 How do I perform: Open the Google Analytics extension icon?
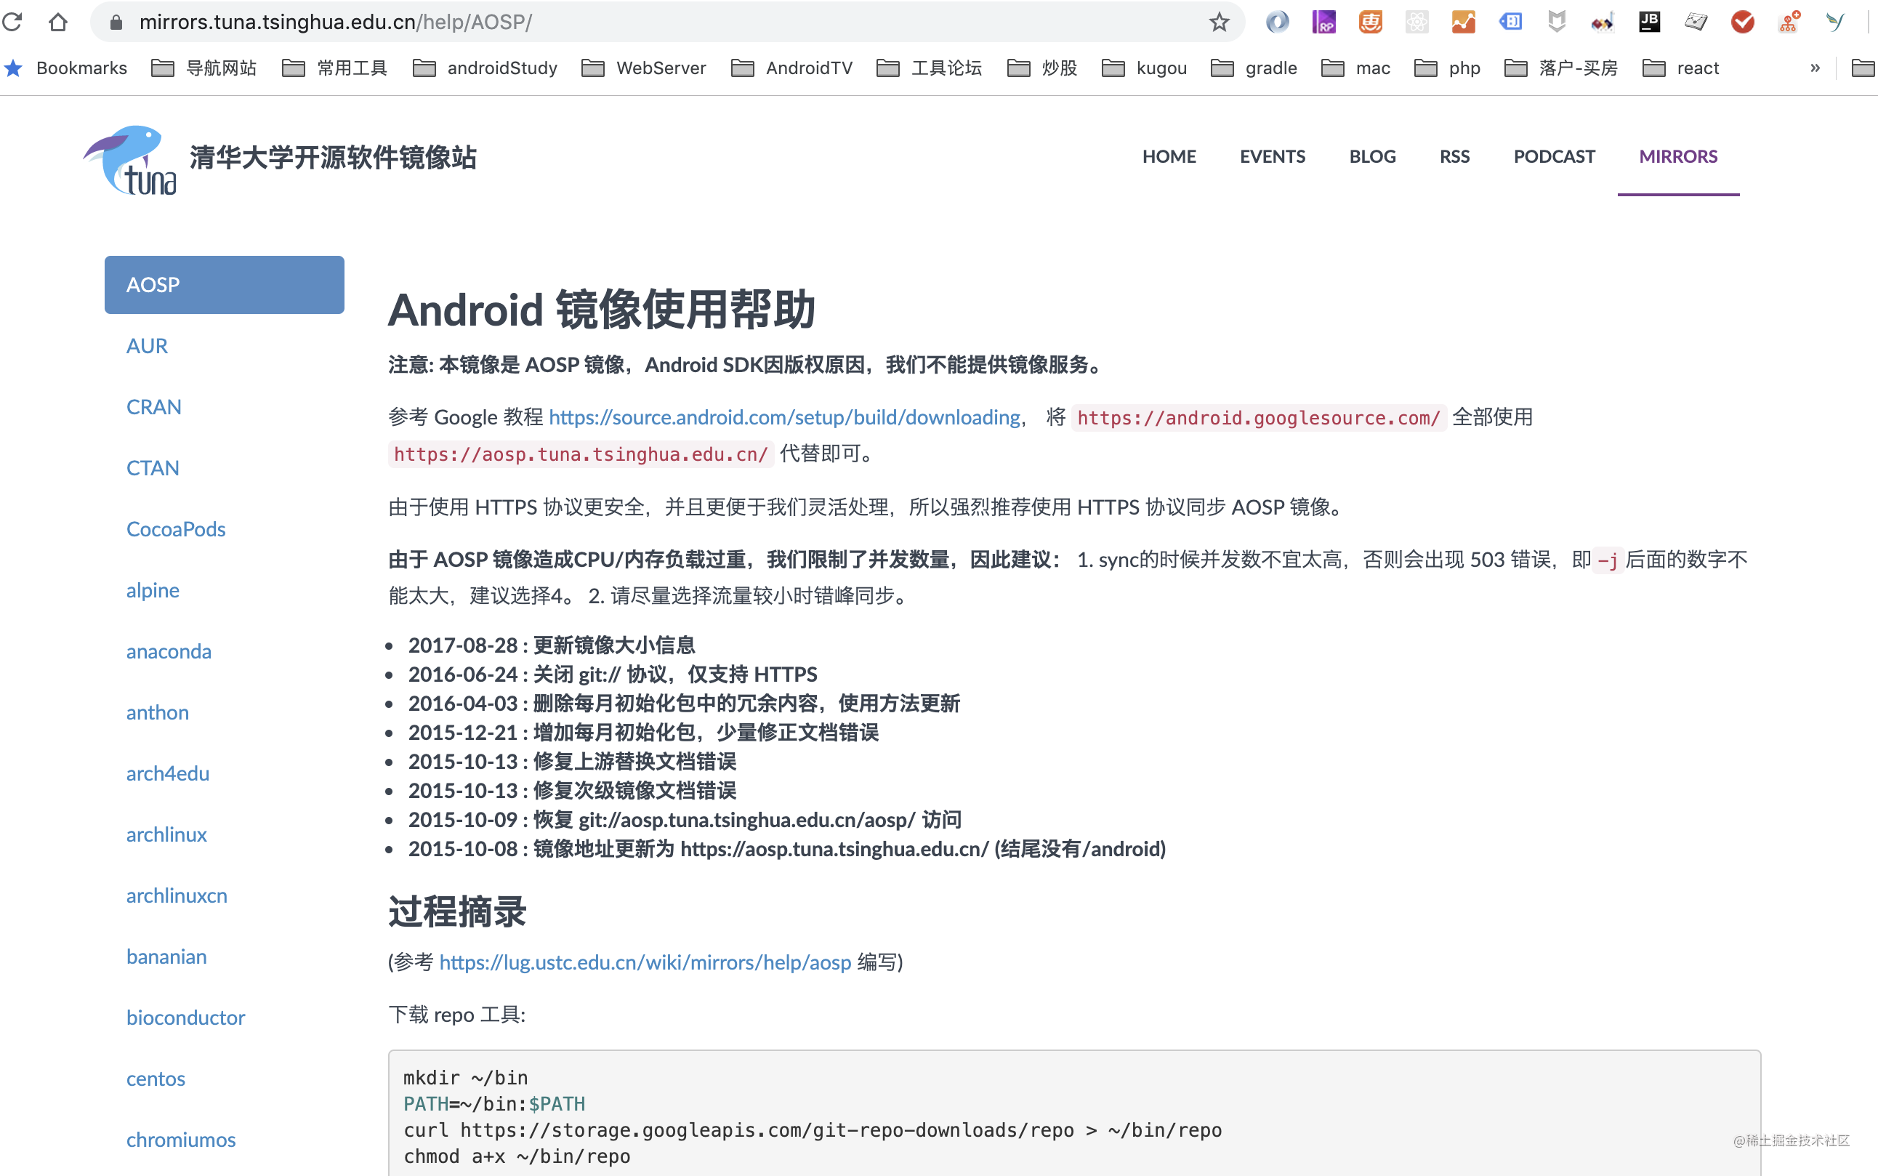click(x=1463, y=21)
